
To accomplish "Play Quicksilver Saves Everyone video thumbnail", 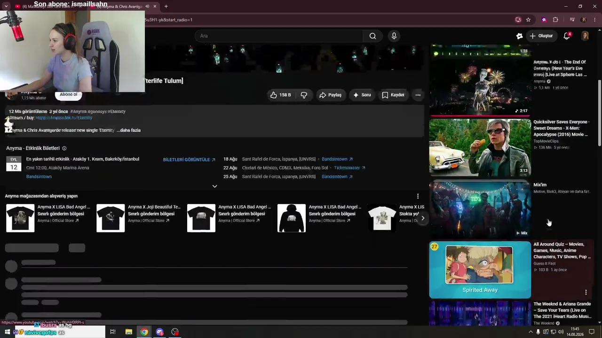I will pos(480,147).
